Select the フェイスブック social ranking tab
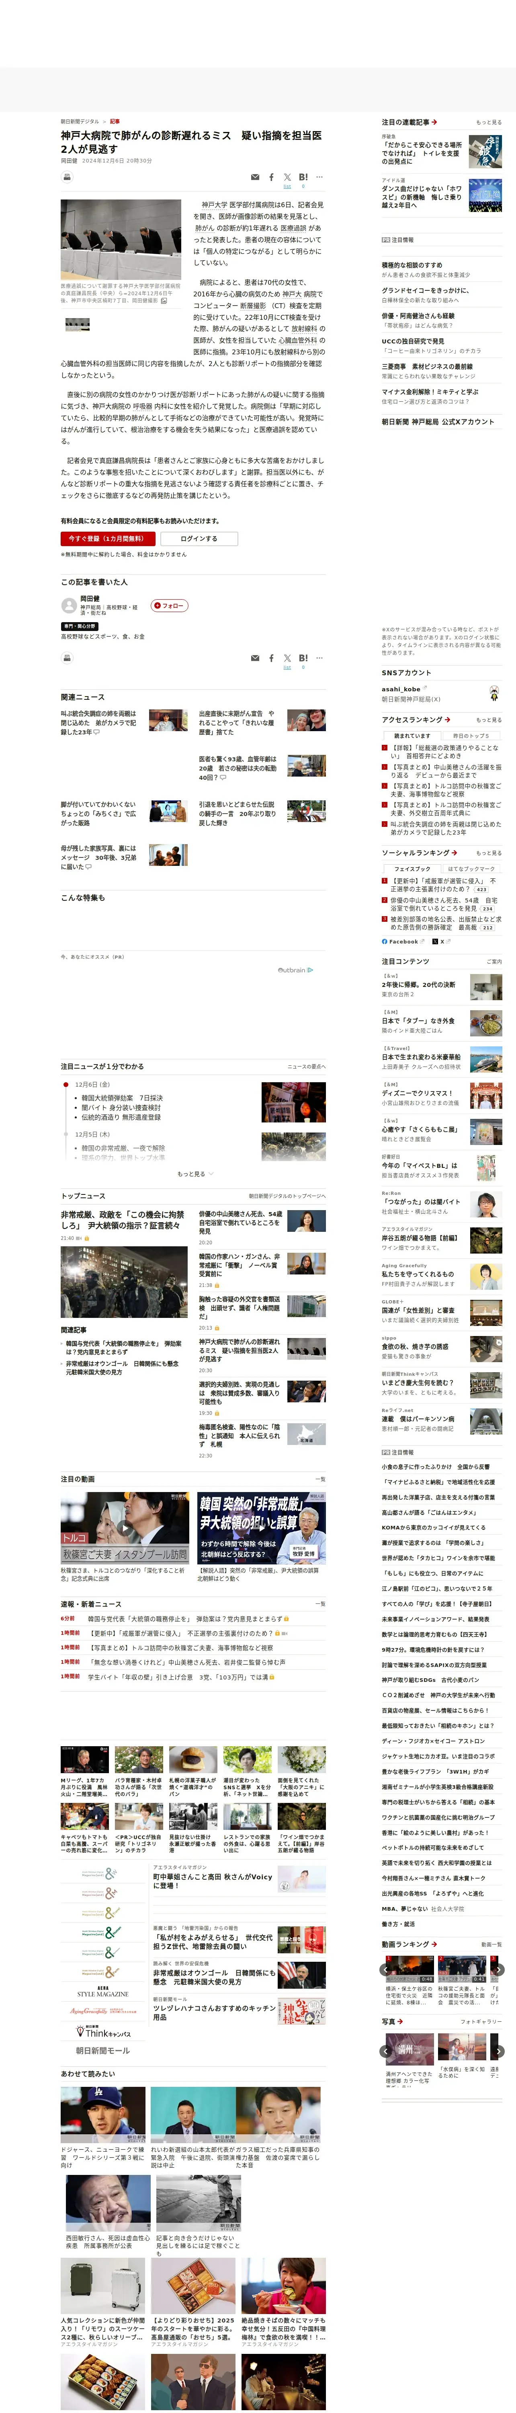 pyautogui.click(x=412, y=868)
